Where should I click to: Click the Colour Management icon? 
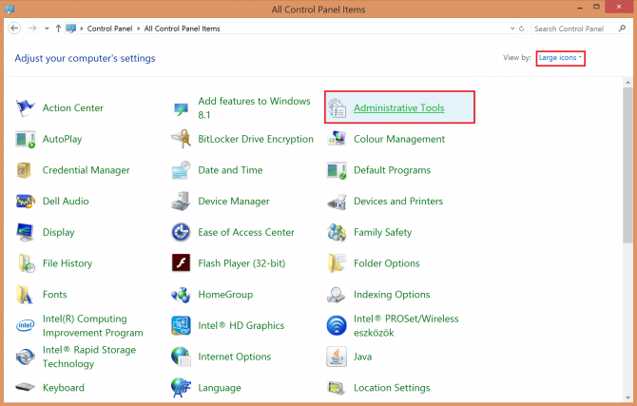click(337, 139)
